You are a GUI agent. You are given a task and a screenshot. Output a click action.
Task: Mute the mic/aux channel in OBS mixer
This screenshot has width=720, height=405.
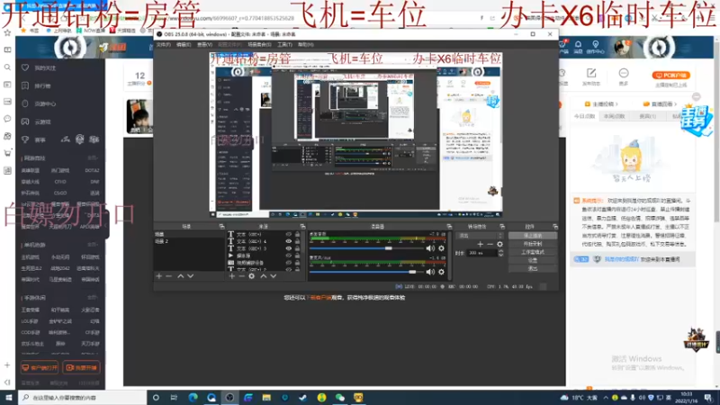pos(430,272)
